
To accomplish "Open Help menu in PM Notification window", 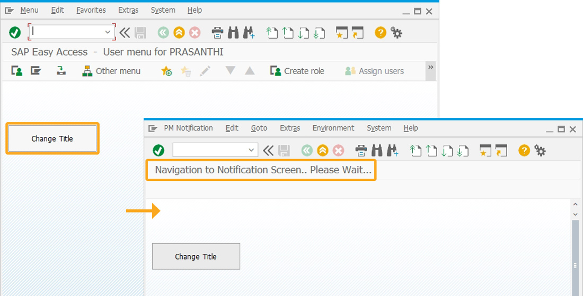I will pos(411,128).
